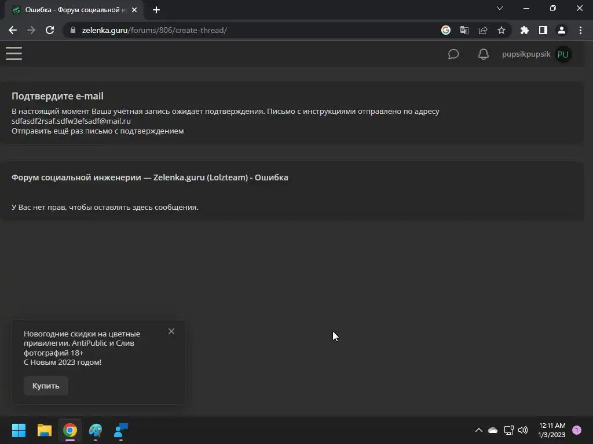The height and width of the screenshot is (444, 593).
Task: Focus the zelenka.guru address bar
Action: click(250, 30)
